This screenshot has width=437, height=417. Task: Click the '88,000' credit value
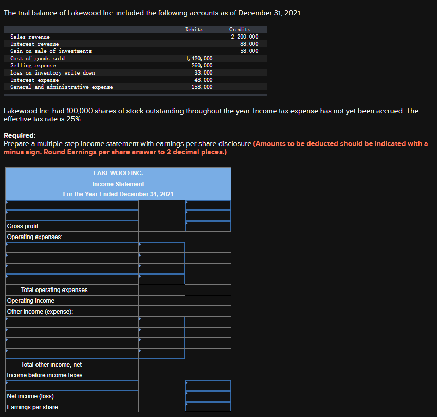tap(249, 44)
